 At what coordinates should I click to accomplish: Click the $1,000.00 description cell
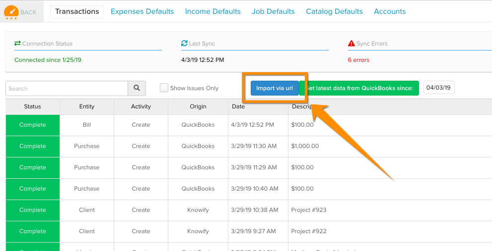click(x=305, y=146)
